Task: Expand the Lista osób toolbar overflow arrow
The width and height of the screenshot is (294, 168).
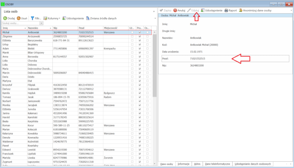Action: coord(155,18)
